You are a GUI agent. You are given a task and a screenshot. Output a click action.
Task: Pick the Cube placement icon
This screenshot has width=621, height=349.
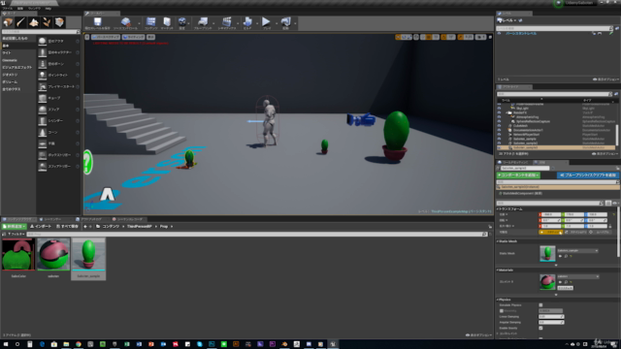point(43,98)
